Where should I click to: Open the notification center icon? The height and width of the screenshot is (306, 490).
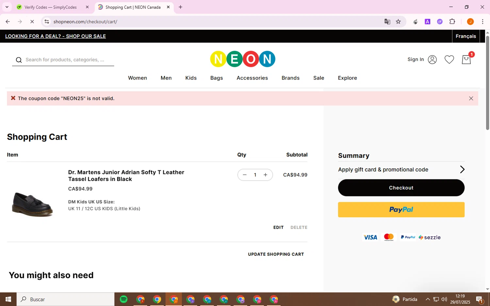coord(480,299)
